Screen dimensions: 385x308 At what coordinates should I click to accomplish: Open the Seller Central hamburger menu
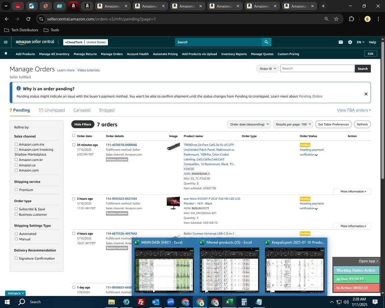tap(5, 42)
